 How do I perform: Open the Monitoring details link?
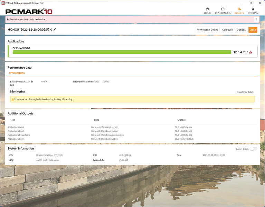[x=245, y=92]
